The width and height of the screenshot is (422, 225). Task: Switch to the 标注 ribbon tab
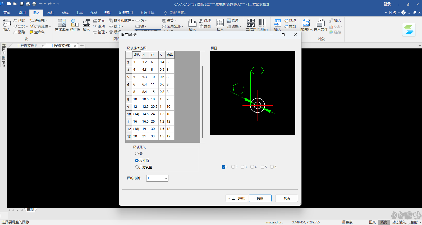[51, 13]
